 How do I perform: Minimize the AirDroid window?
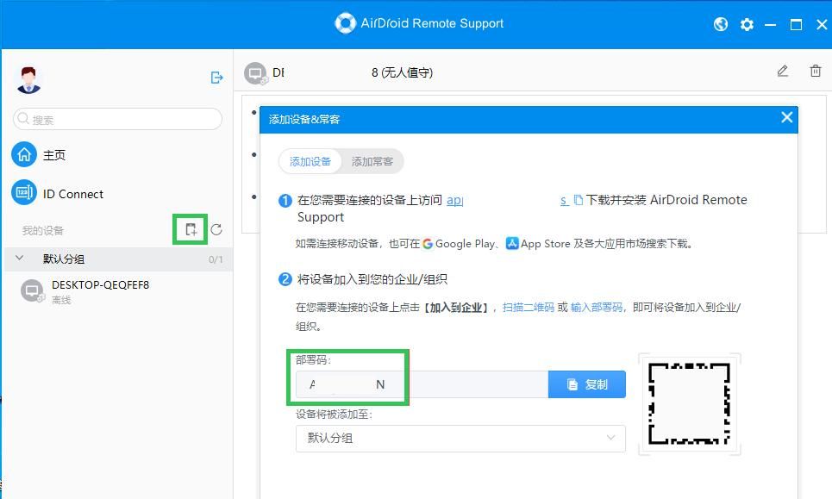pos(771,25)
